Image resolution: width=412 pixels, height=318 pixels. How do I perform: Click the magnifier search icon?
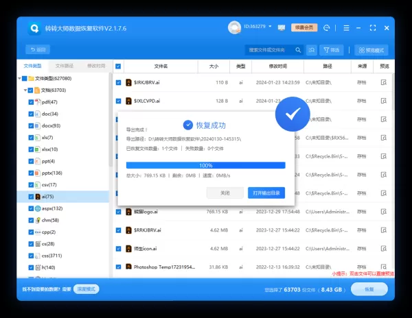pos(298,50)
